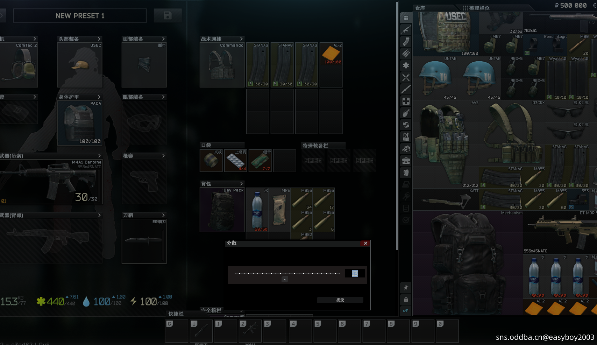Save preset with the floppy disk icon

[168, 16]
